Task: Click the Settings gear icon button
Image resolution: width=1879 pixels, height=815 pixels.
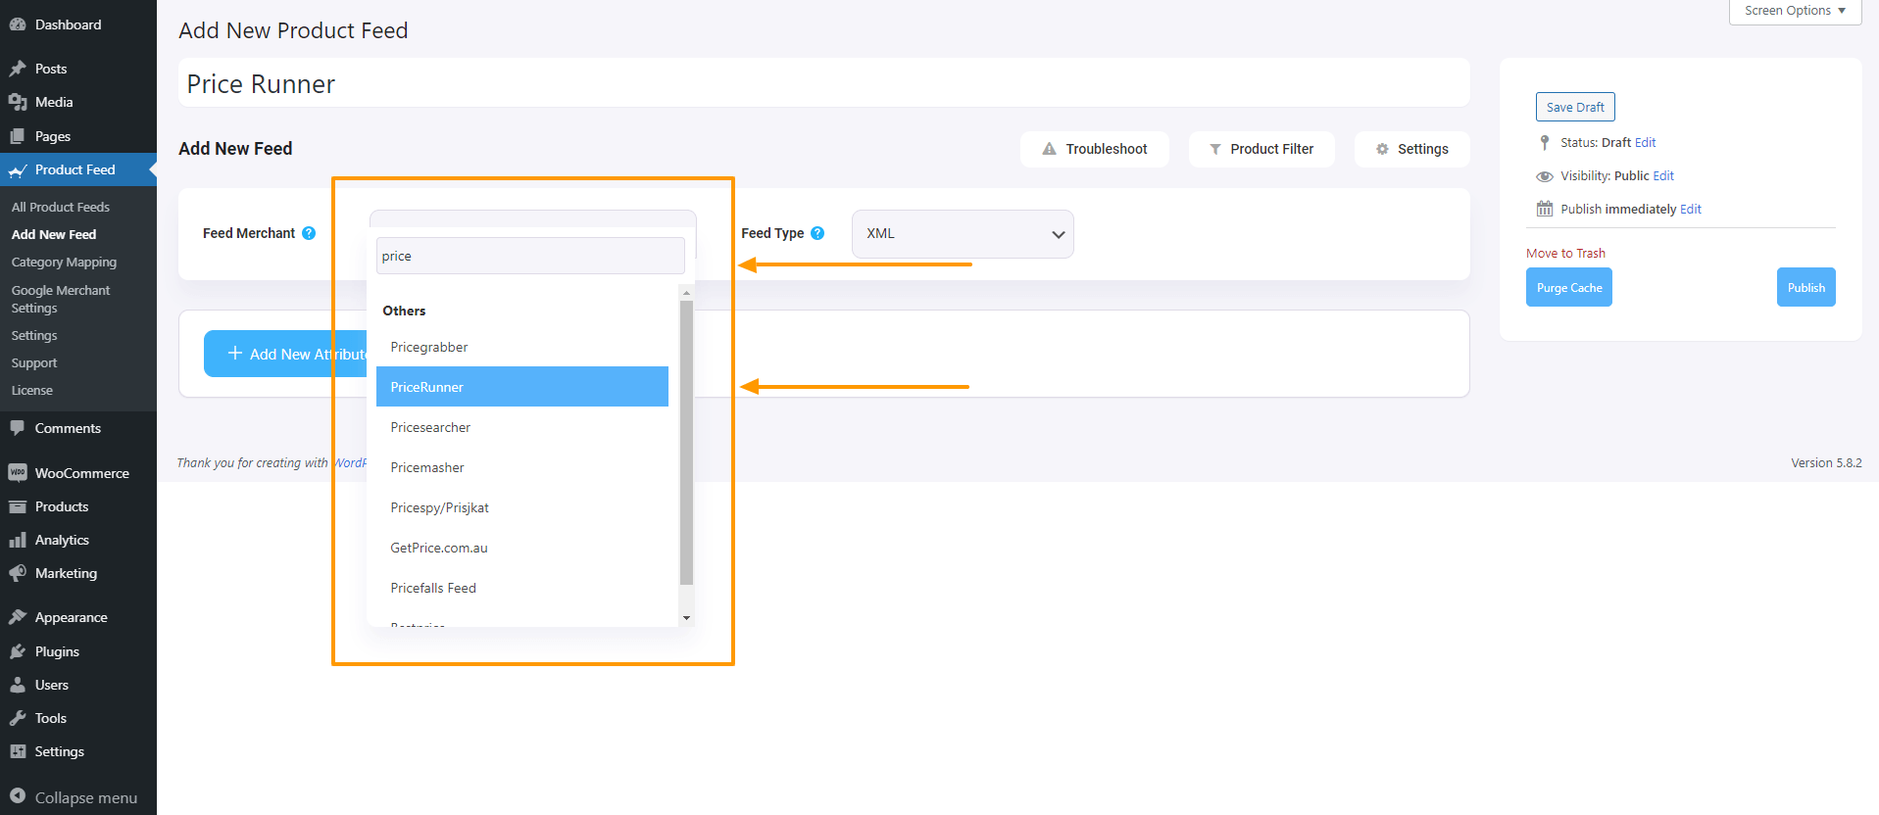Action: pyautogui.click(x=1382, y=149)
